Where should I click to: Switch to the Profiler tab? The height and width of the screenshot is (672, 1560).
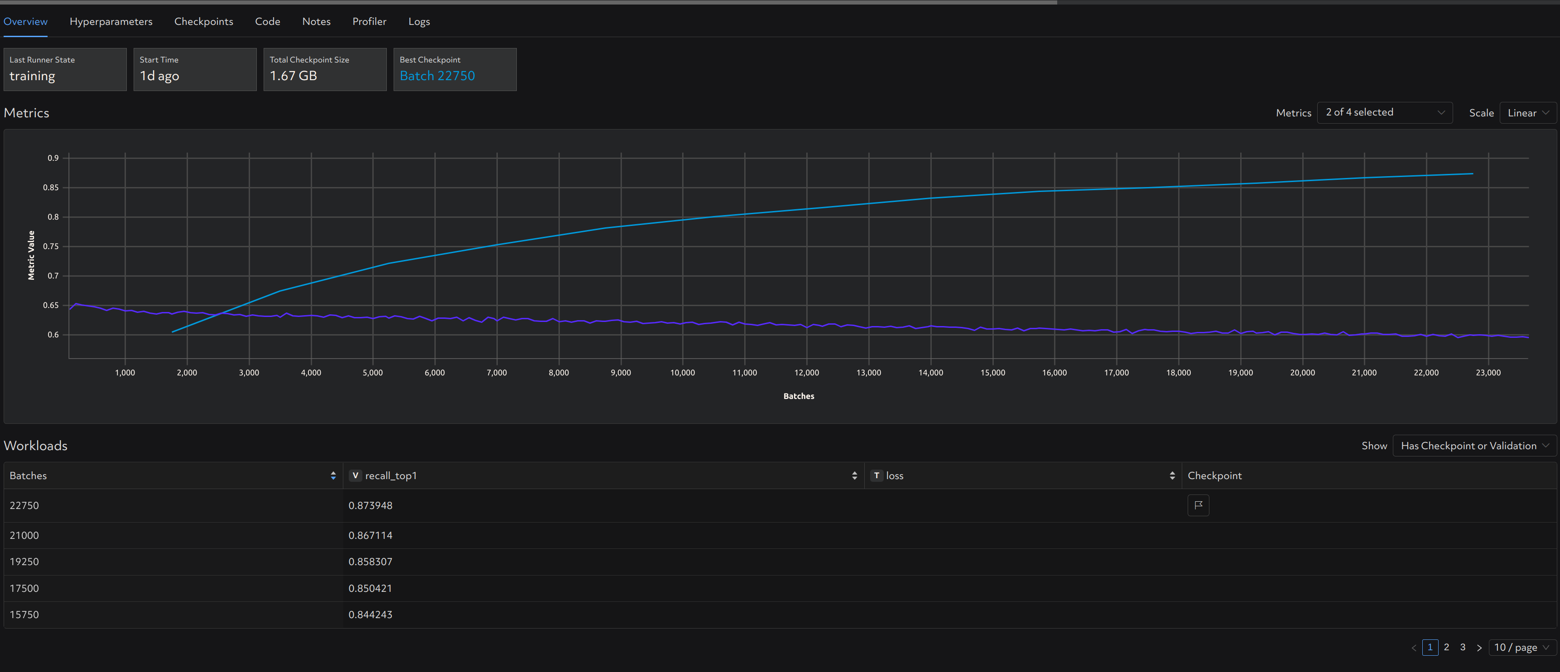[x=369, y=21]
